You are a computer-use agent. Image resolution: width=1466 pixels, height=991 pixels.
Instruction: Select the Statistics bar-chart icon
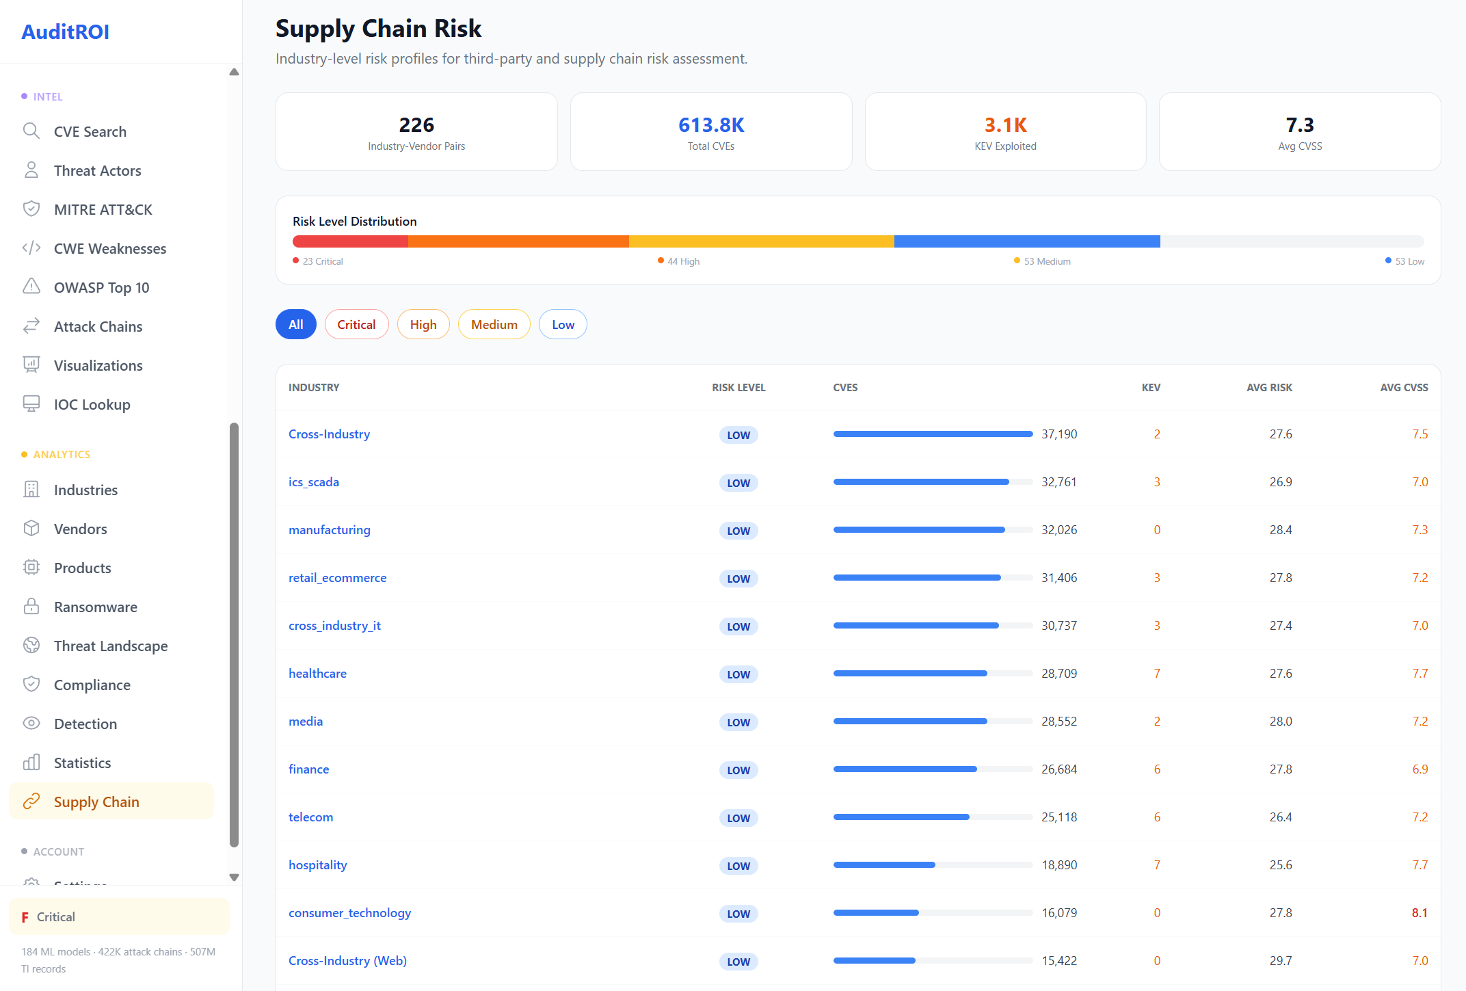31,763
